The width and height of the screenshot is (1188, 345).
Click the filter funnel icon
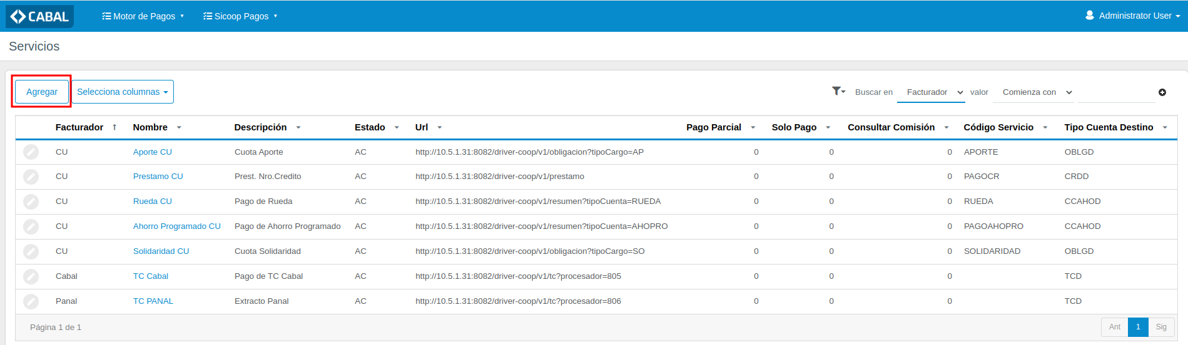838,91
